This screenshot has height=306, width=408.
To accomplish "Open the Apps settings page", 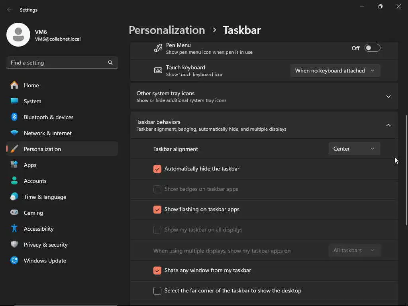I will coord(30,165).
